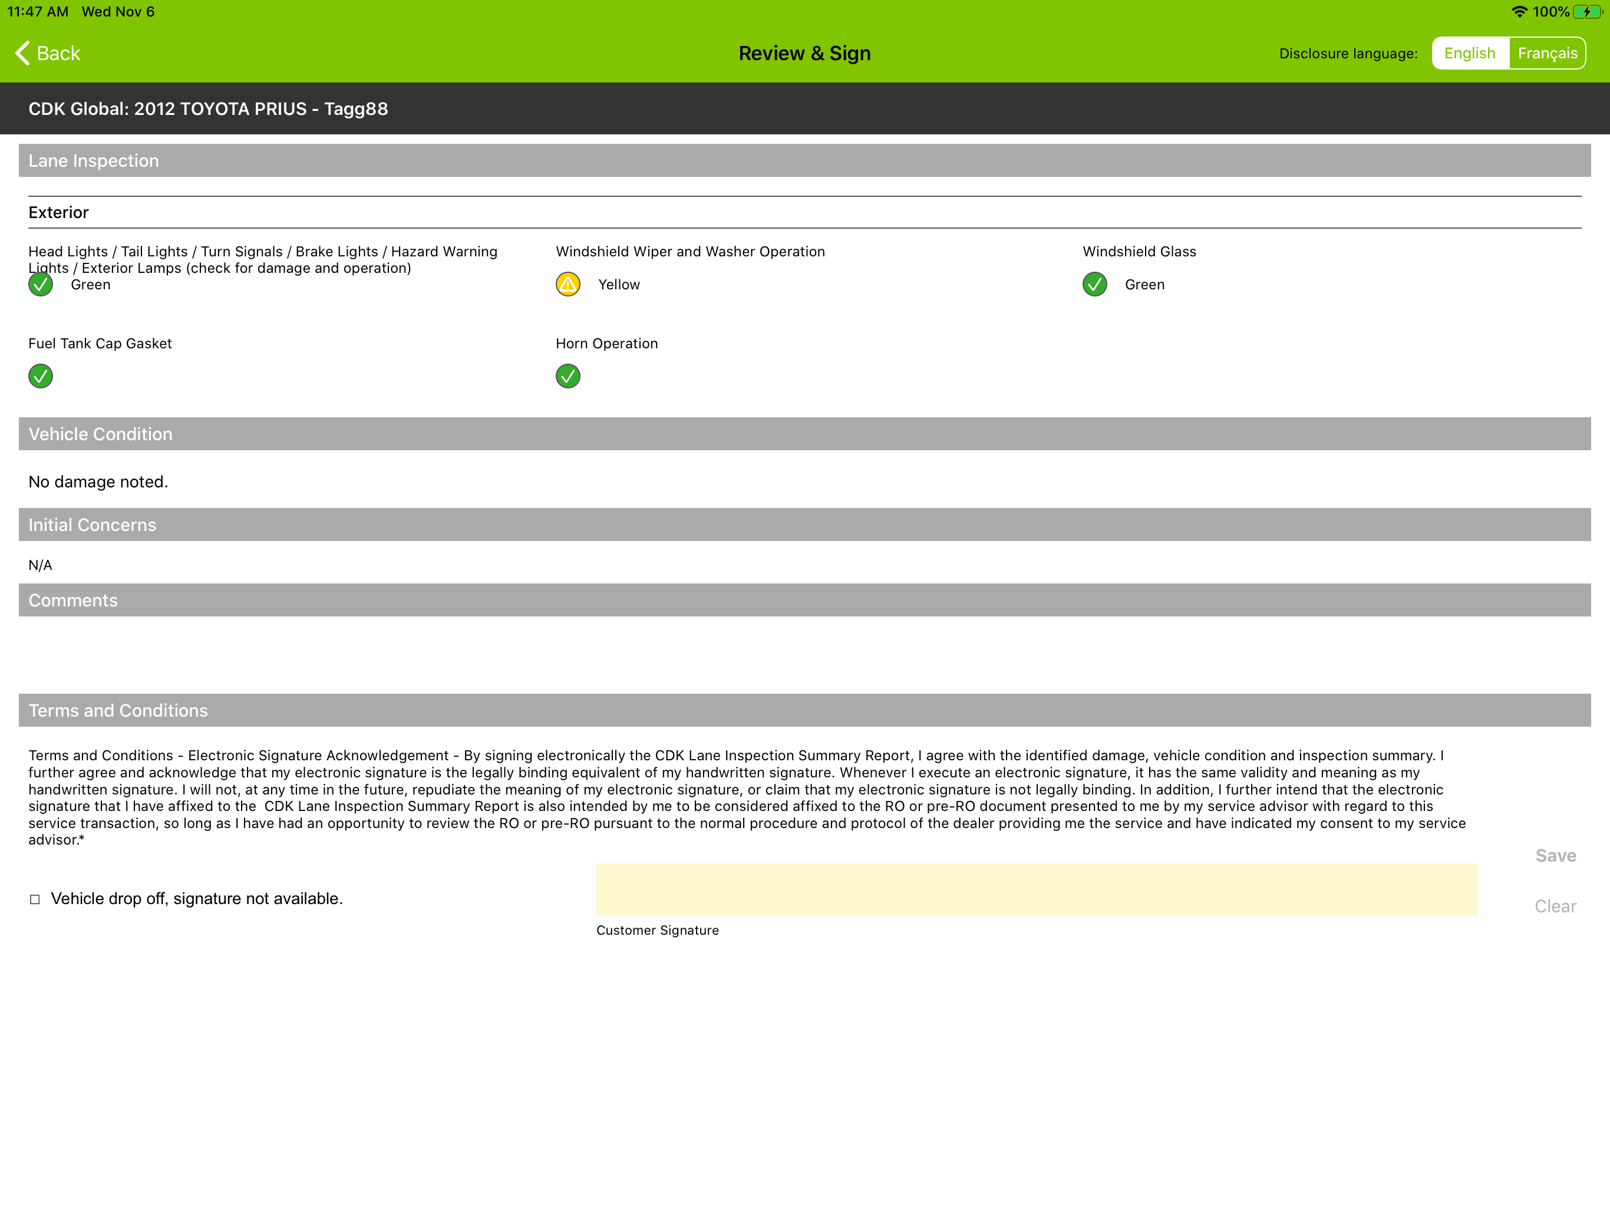
Task: Click the 'Exterior' subsection heading
Action: click(58, 213)
